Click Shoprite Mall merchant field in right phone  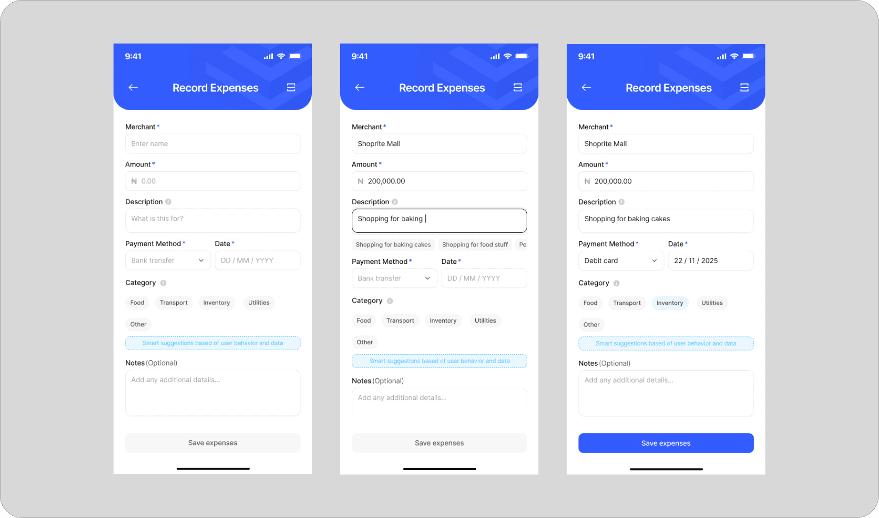(666, 143)
